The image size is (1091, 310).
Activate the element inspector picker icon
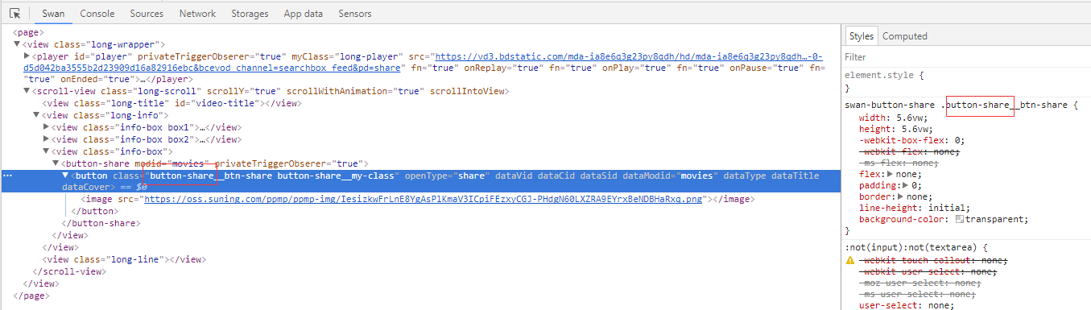[x=14, y=14]
